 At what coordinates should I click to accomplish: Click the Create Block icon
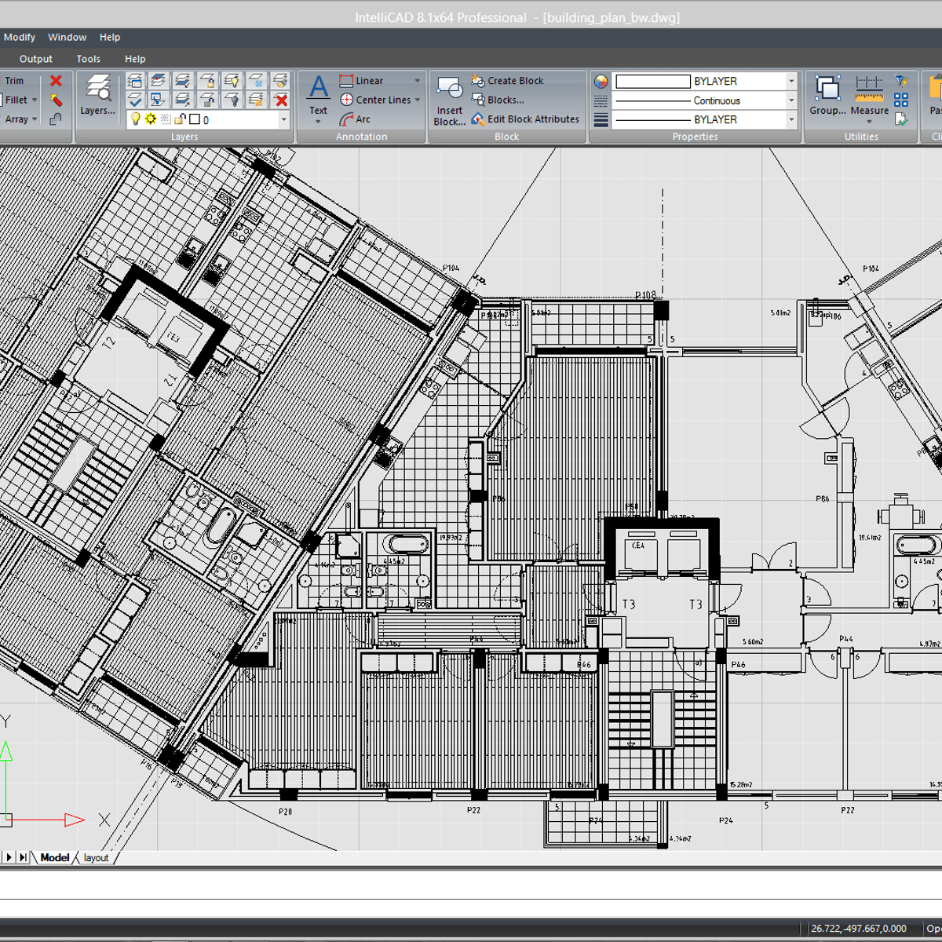point(477,81)
